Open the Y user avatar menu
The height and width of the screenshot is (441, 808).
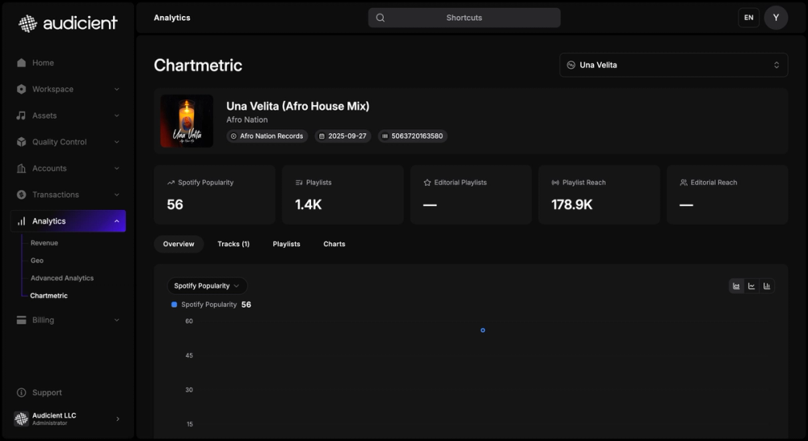tap(776, 18)
